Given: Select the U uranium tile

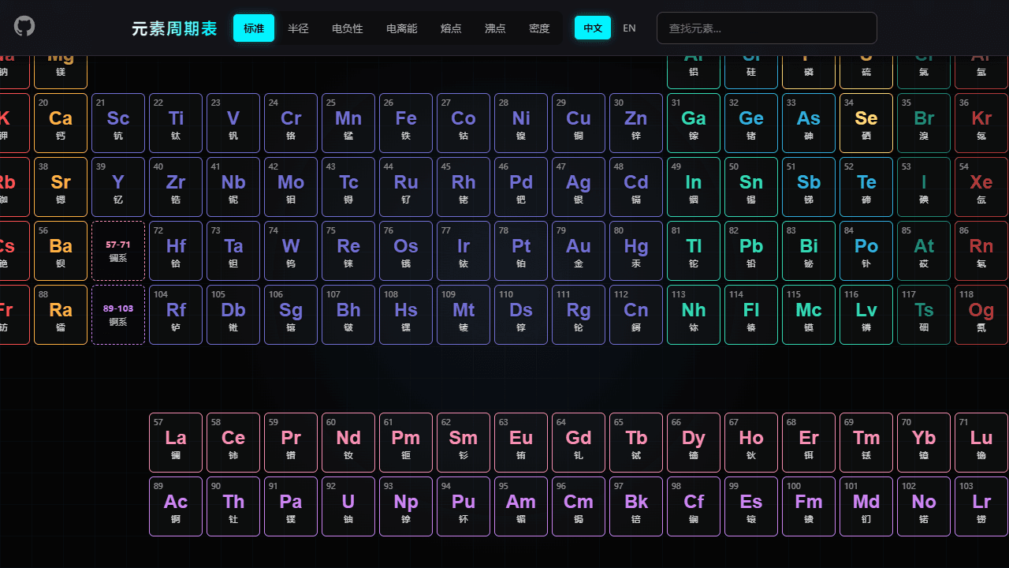Looking at the screenshot, I should coord(348,506).
